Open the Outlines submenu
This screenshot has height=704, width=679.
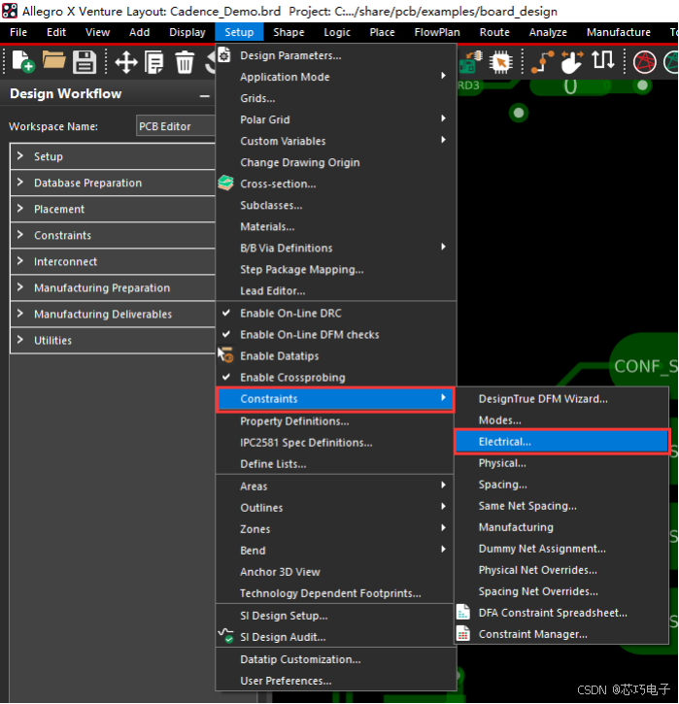(x=336, y=507)
